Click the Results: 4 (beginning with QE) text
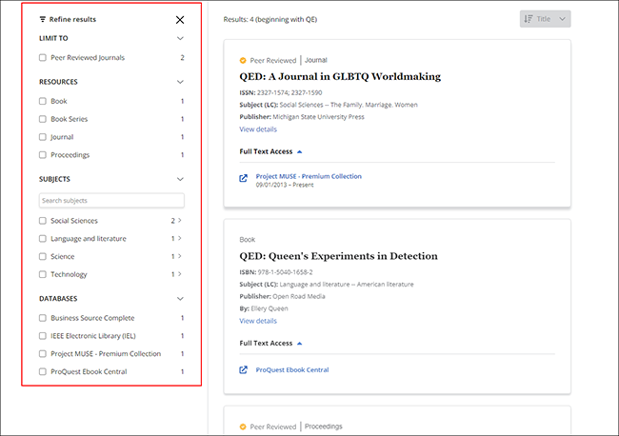Screen dimensions: 619x436 pyautogui.click(x=270, y=19)
